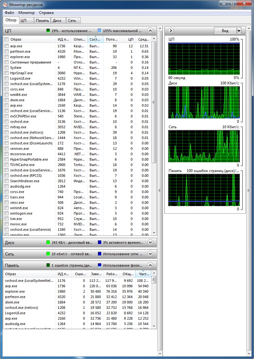Collapse the Память section chevron
254x359 pixels.
[x=150, y=265]
